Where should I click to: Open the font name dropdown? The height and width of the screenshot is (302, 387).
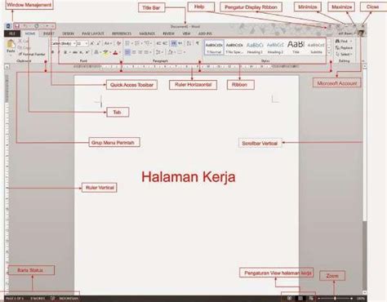coord(74,43)
